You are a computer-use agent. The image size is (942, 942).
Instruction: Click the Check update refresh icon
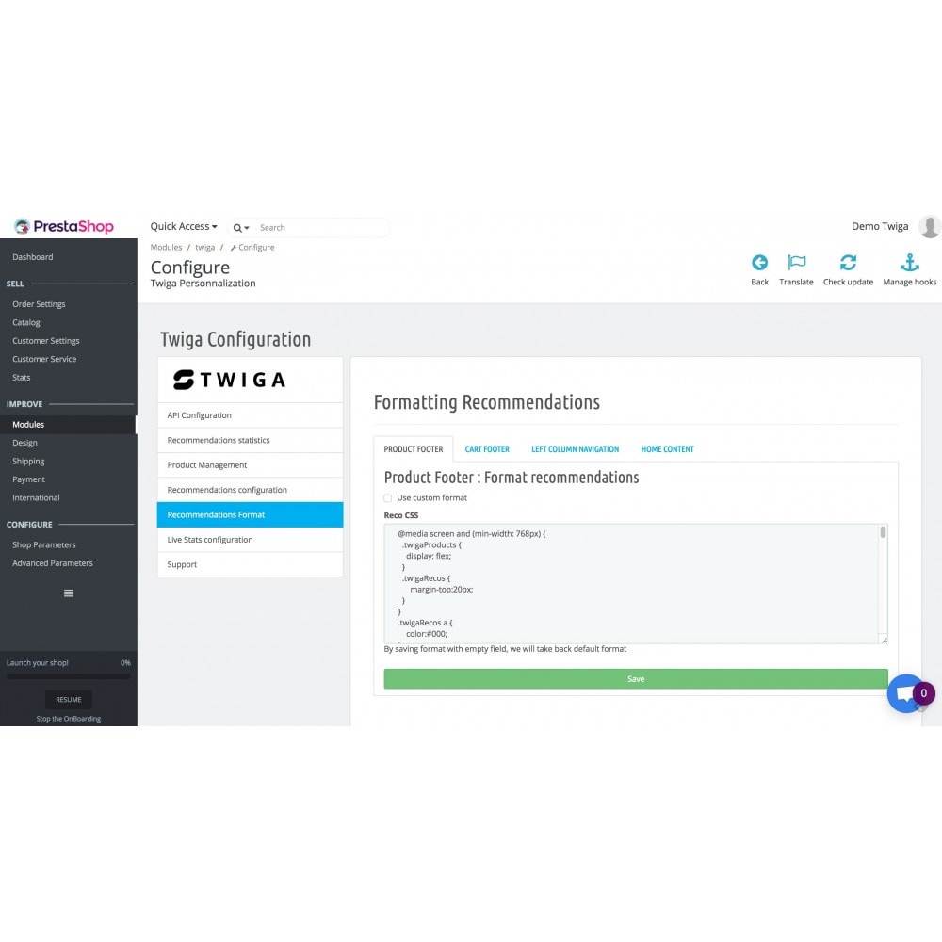pos(848,263)
